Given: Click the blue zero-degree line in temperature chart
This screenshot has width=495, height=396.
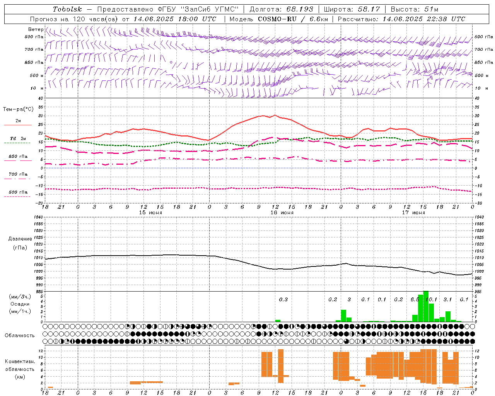Looking at the screenshot, I should click(259, 168).
